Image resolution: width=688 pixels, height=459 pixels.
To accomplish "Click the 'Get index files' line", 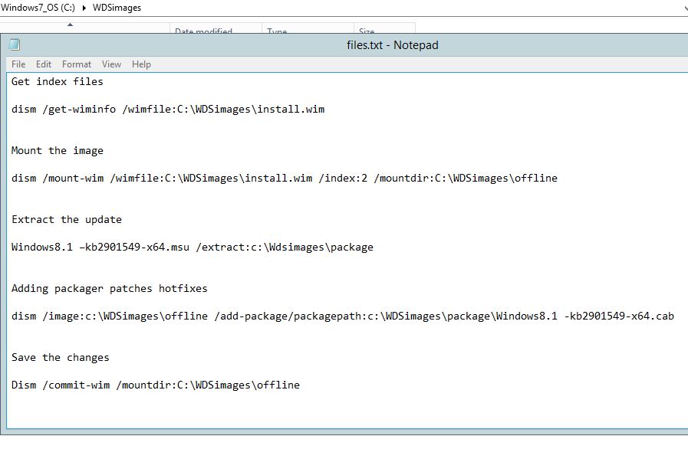I will [x=57, y=81].
